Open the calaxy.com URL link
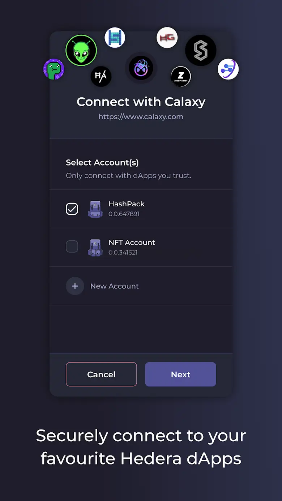The image size is (282, 501). click(x=141, y=117)
